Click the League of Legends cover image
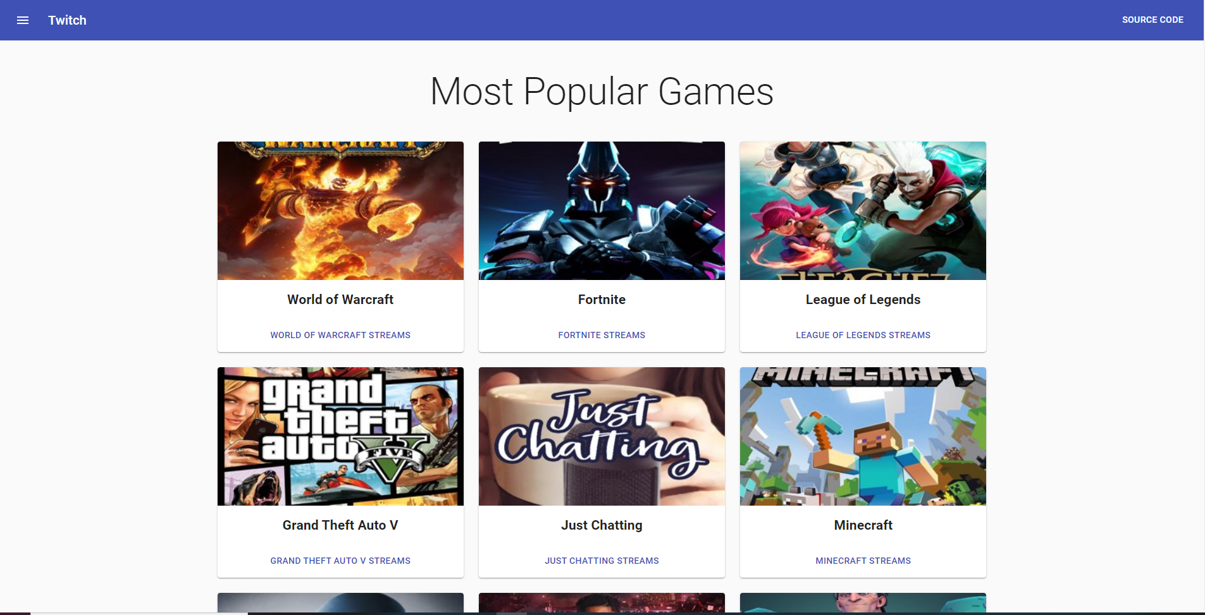 [863, 210]
